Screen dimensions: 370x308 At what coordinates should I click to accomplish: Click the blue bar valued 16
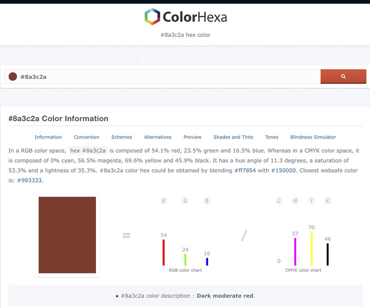[207, 261]
